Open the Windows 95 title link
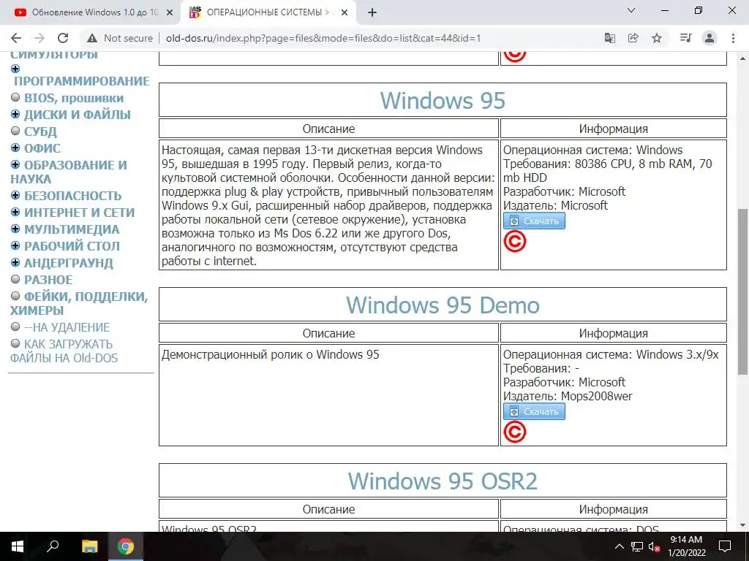Viewport: 749px width, 561px height. (x=443, y=101)
